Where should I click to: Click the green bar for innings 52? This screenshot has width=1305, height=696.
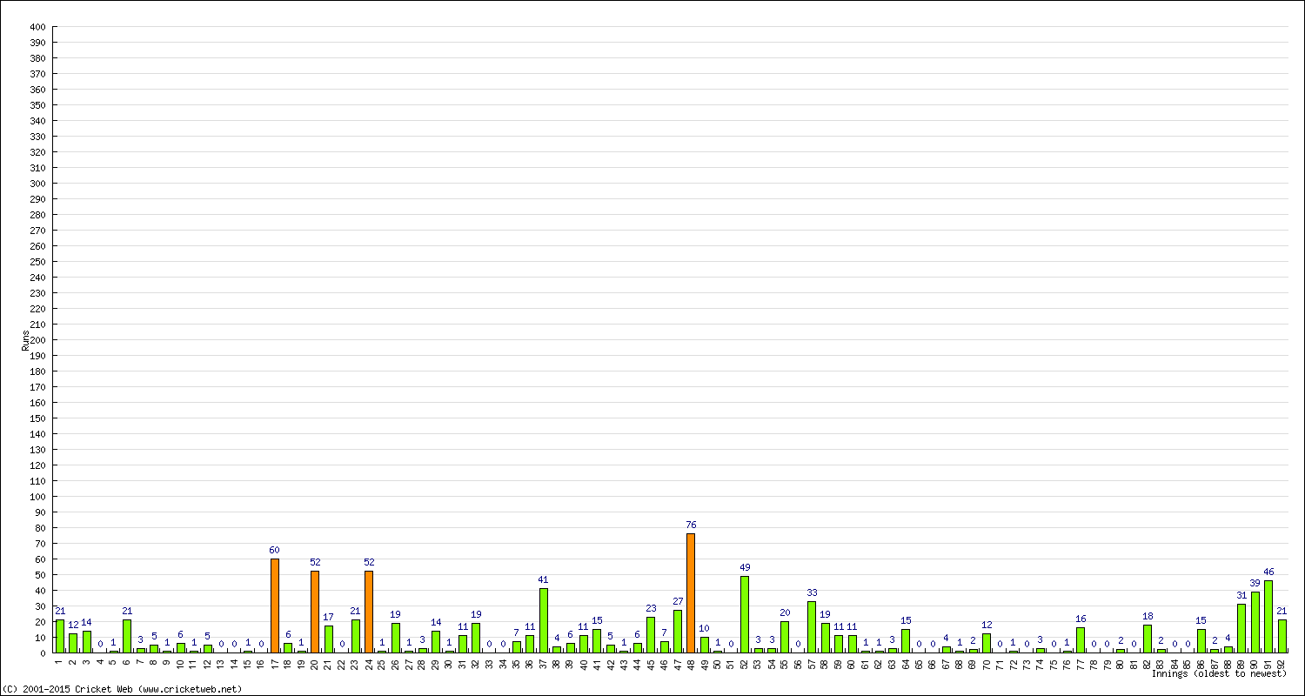[745, 614]
